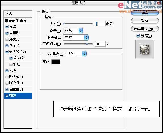Click the 不透明度 opacity slider handle
163x133 pixels.
tap(87, 44)
